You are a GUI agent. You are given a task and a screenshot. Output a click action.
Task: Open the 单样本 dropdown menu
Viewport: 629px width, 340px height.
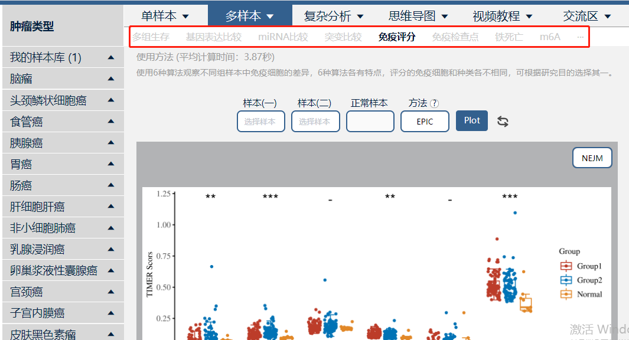coord(165,16)
